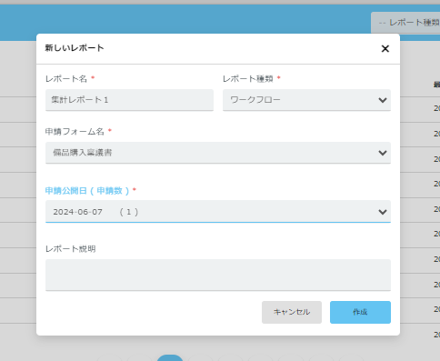
Task: Click the キャンセル button
Action: [x=292, y=312]
